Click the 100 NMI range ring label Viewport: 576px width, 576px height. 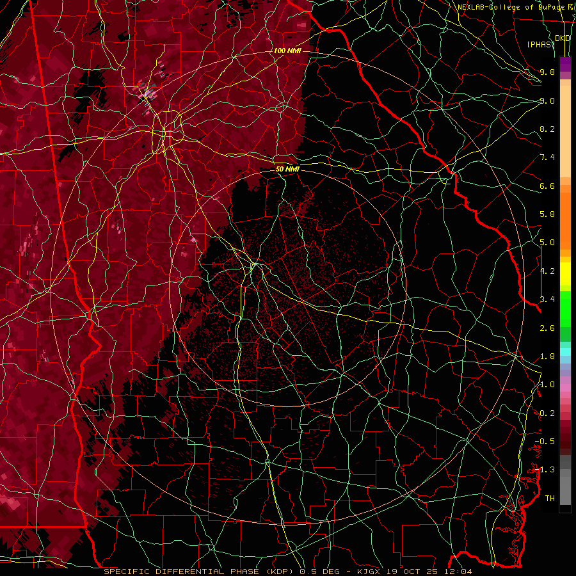point(287,51)
